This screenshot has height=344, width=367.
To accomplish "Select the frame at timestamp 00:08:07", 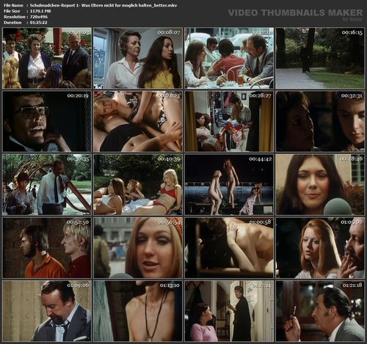I will [x=138, y=58].
